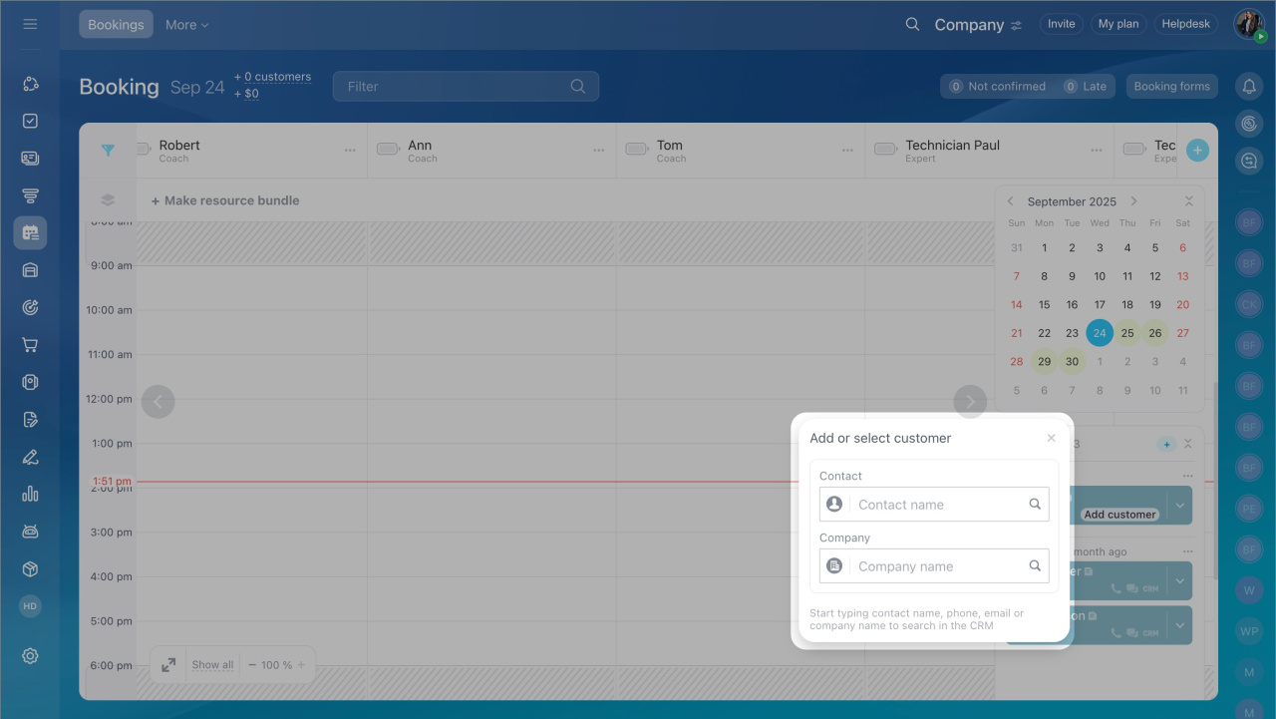This screenshot has width=1276, height=719.
Task: Click the search magnifier in top bar
Action: tap(912, 25)
